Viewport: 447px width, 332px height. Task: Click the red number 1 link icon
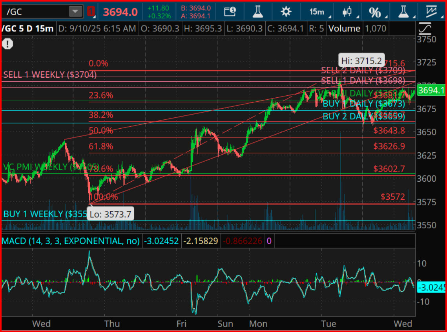tap(91, 12)
